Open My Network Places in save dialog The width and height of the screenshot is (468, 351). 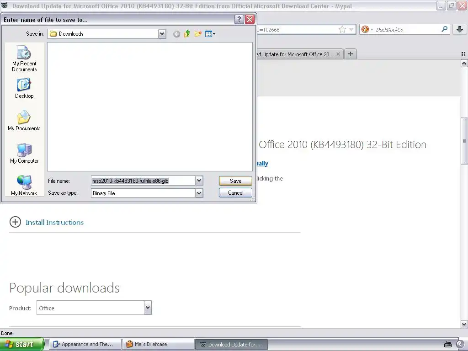24,186
